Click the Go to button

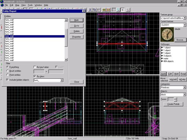pos(77,26)
